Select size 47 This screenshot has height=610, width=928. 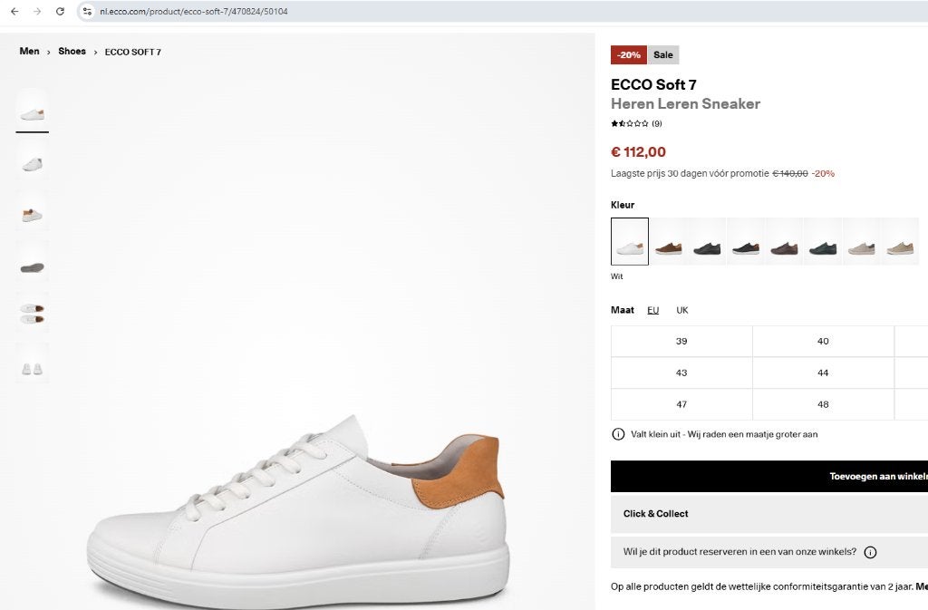click(681, 404)
